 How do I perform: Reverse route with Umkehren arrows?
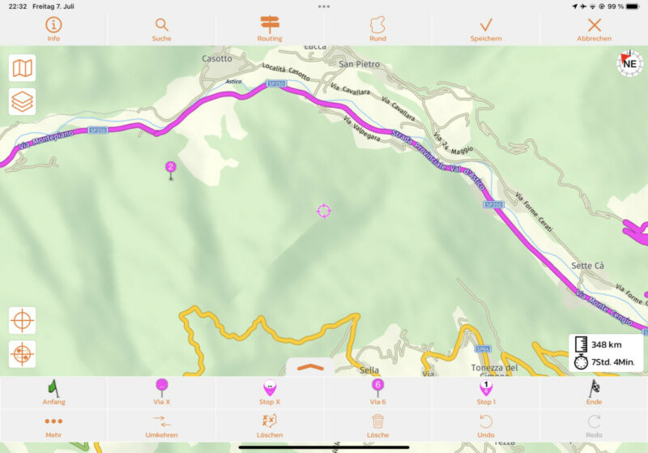(161, 427)
